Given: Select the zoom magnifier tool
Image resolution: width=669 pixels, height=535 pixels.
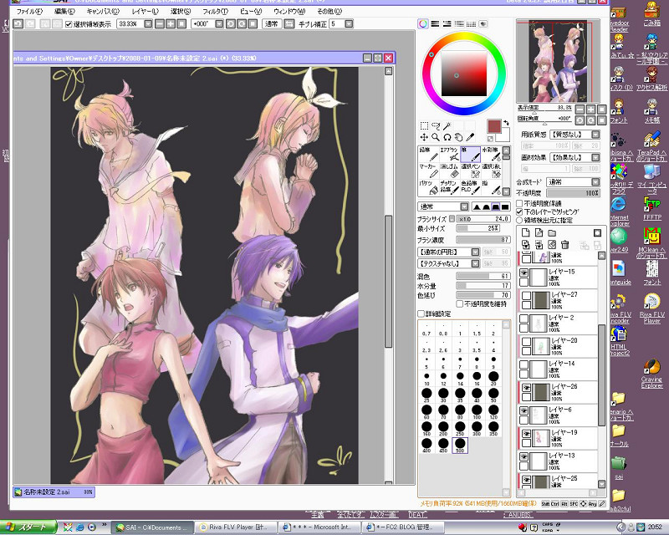Looking at the screenshot, I should tap(436, 137).
